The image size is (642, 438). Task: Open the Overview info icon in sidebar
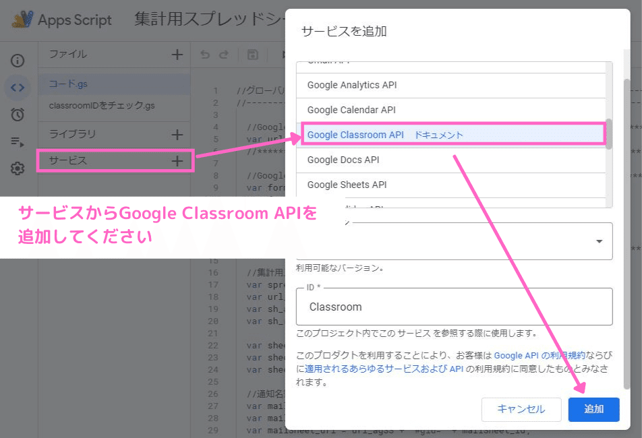[x=18, y=61]
